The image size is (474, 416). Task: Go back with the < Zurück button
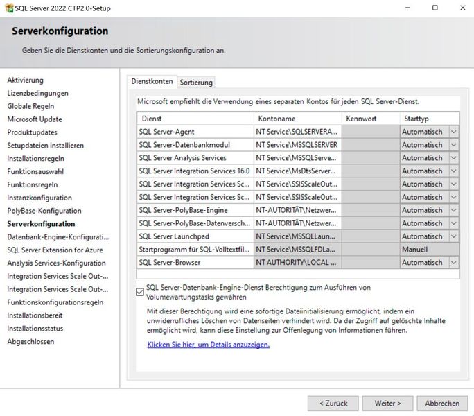333,404
